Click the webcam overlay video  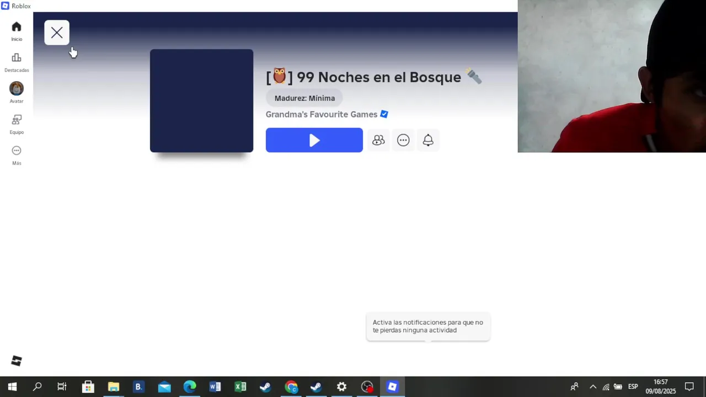(x=612, y=76)
